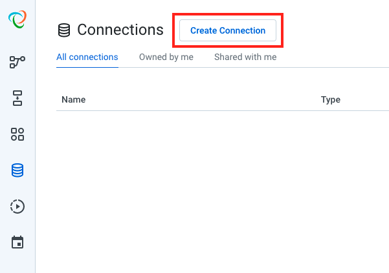This screenshot has width=389, height=273.
Task: Switch to the All connections tab
Action: (x=87, y=57)
